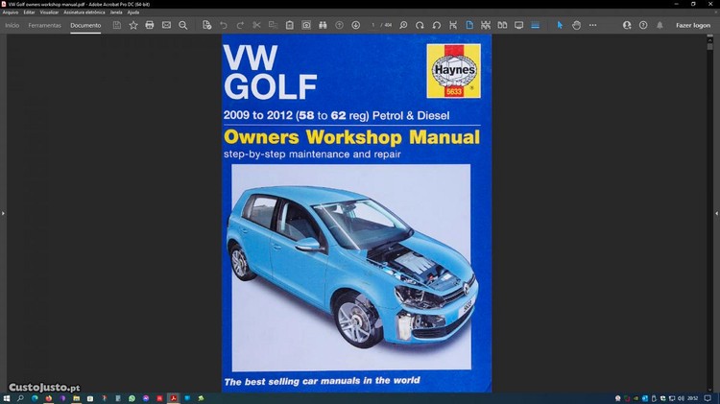This screenshot has width=720, height=404.
Task: Click the page number input field
Action: click(x=373, y=25)
